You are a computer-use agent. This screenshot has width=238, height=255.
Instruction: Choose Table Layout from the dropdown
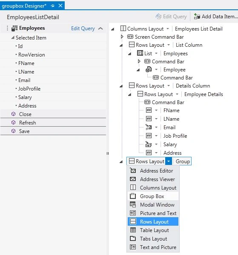click(x=153, y=230)
